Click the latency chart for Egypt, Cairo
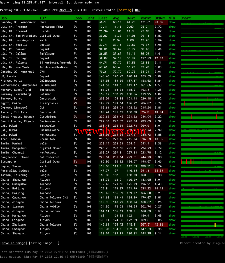 (x=202, y=103)
